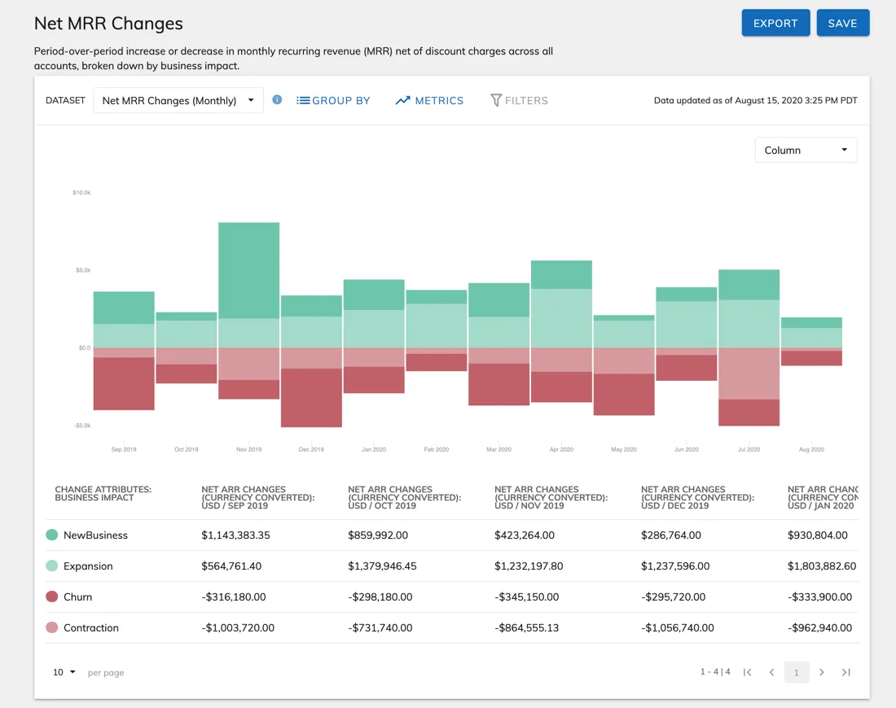Click the $1,379,946.45 cell
This screenshot has width=896, height=708.
click(382, 566)
